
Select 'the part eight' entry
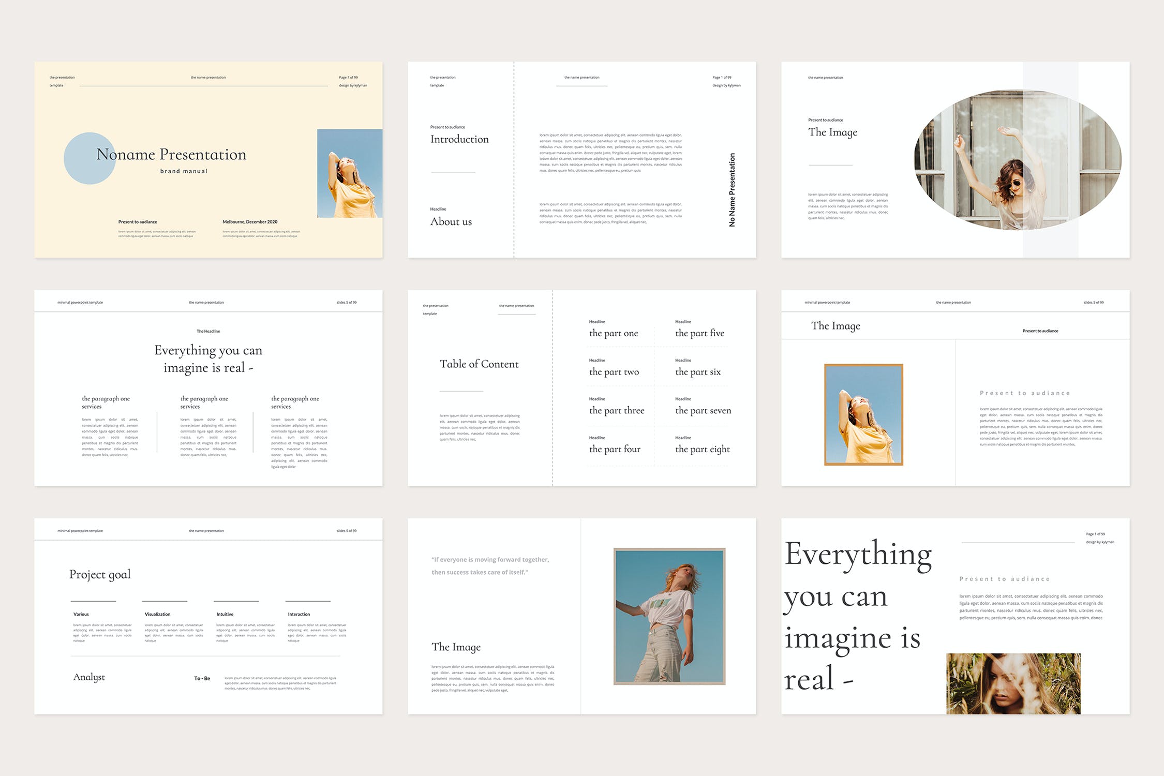coord(702,449)
